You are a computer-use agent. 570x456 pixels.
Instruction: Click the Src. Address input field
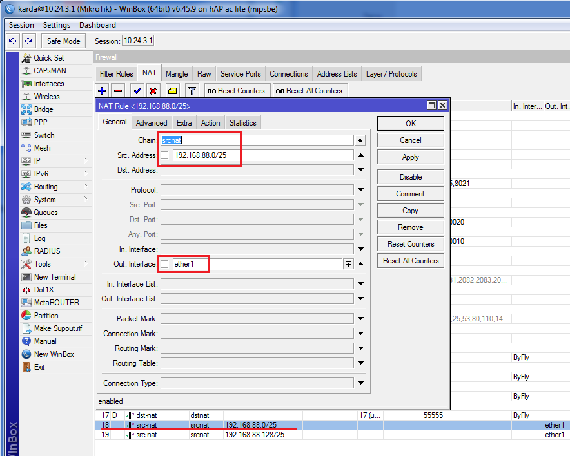click(x=261, y=155)
